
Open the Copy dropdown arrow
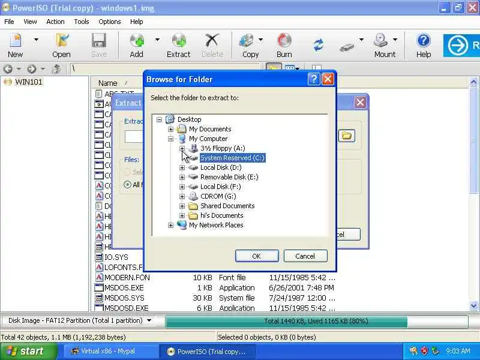click(260, 40)
